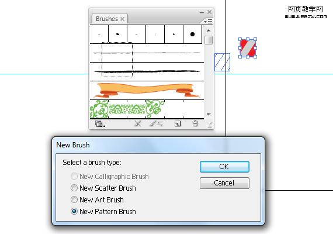Viewport: 333px width, 234px height.
Task: Close the Brushes tab
Action: pos(123,19)
